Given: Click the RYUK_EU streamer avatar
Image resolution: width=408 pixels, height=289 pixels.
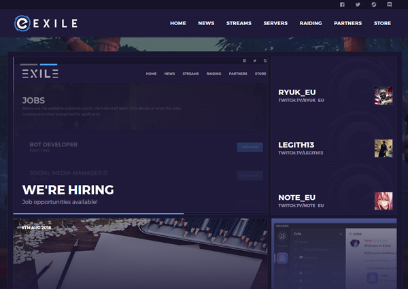Looking at the screenshot, I should pyautogui.click(x=384, y=96).
